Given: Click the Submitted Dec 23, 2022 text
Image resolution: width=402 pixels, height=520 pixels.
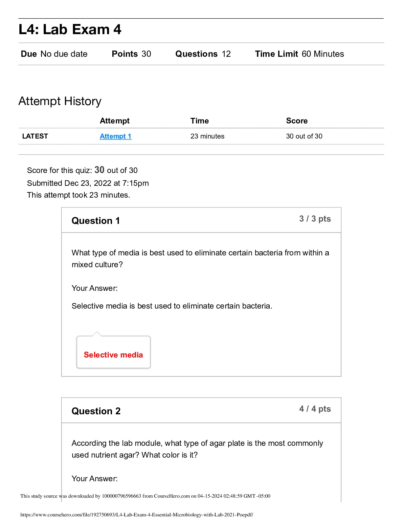Looking at the screenshot, I should (x=88, y=183).
